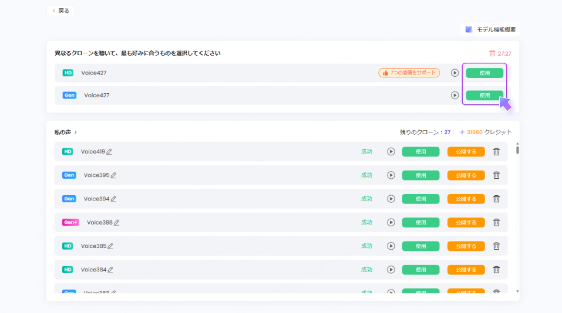Play the HD Voice427 clone preview
Image resolution: width=562 pixels, height=313 pixels.
[455, 73]
